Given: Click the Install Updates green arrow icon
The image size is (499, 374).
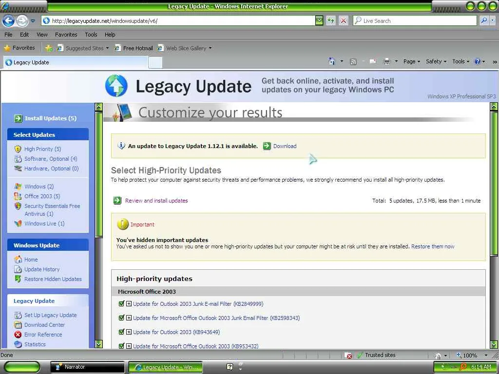Looking at the screenshot, I should point(18,118).
